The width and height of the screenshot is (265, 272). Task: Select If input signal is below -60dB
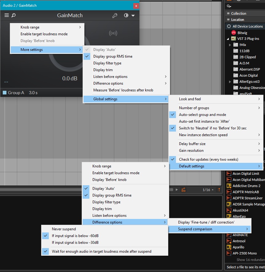pos(105,236)
